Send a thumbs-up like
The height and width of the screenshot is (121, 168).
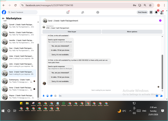161,96
